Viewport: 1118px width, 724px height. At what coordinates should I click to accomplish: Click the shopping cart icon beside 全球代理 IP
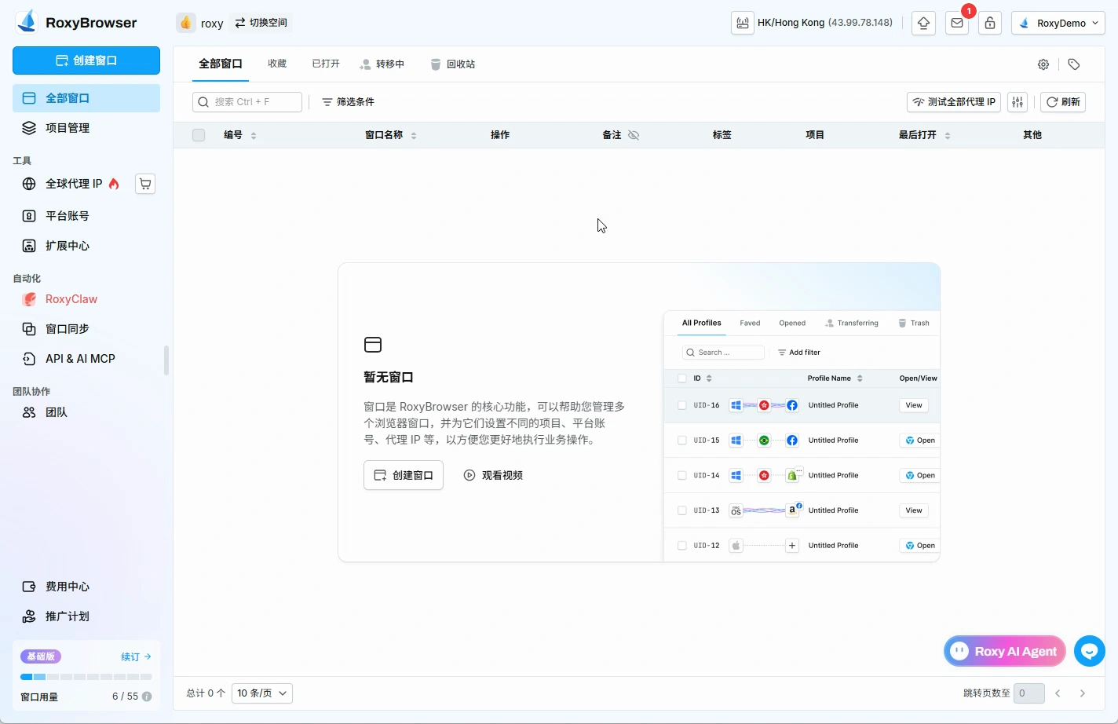(x=145, y=184)
